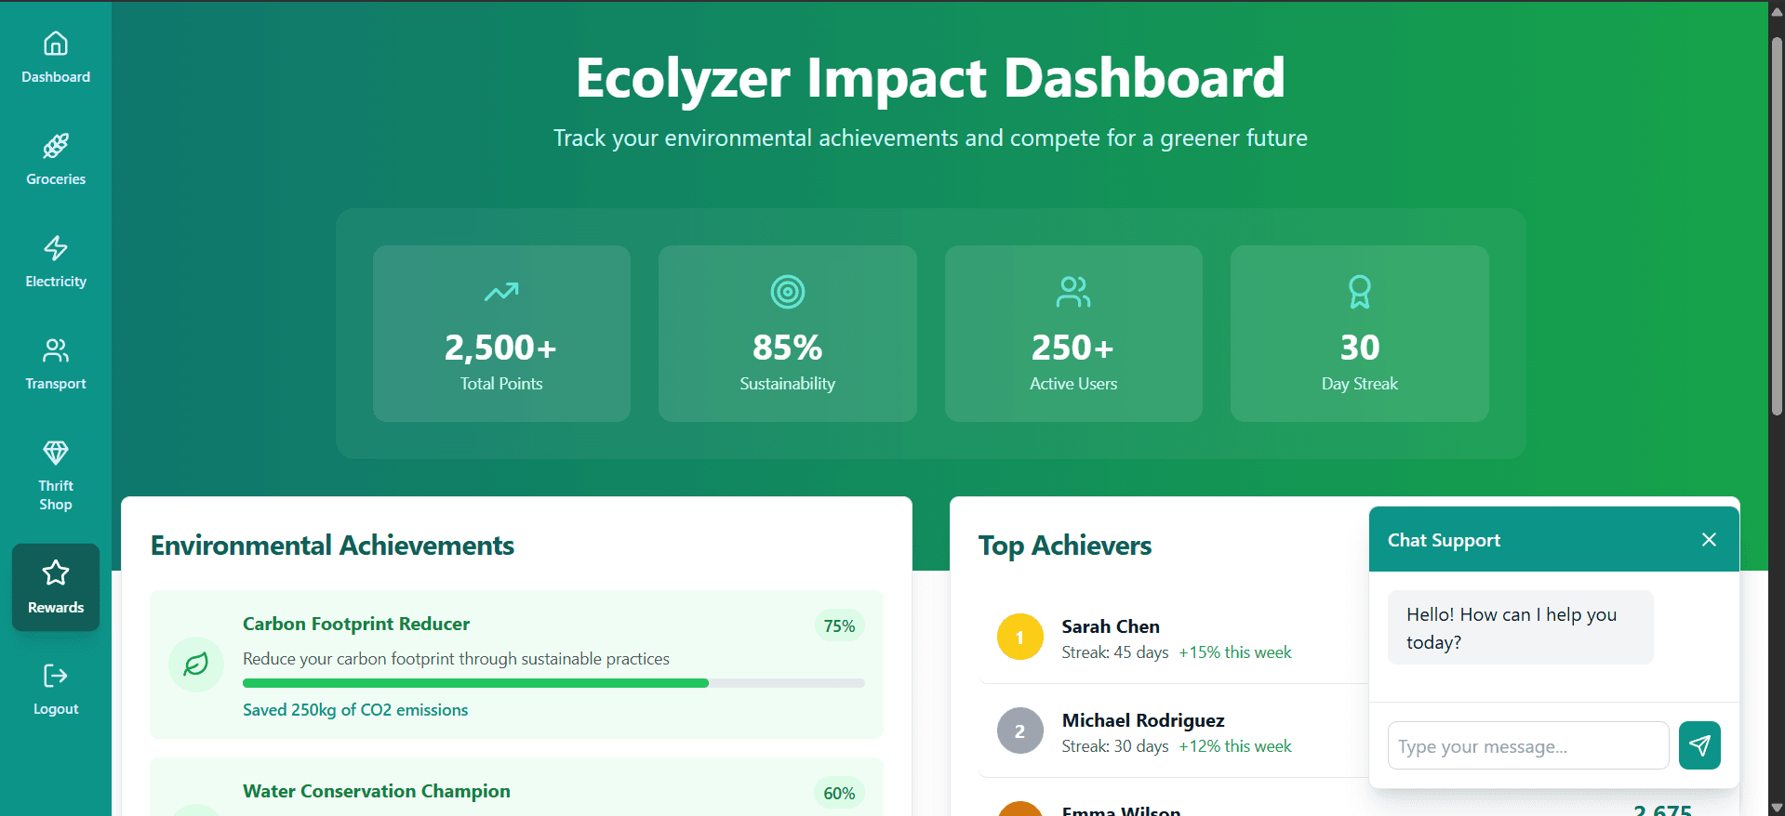Screen dimensions: 1785x816
Task: Open Michael Rodriguez's leaderboard entry
Action: tap(1142, 721)
